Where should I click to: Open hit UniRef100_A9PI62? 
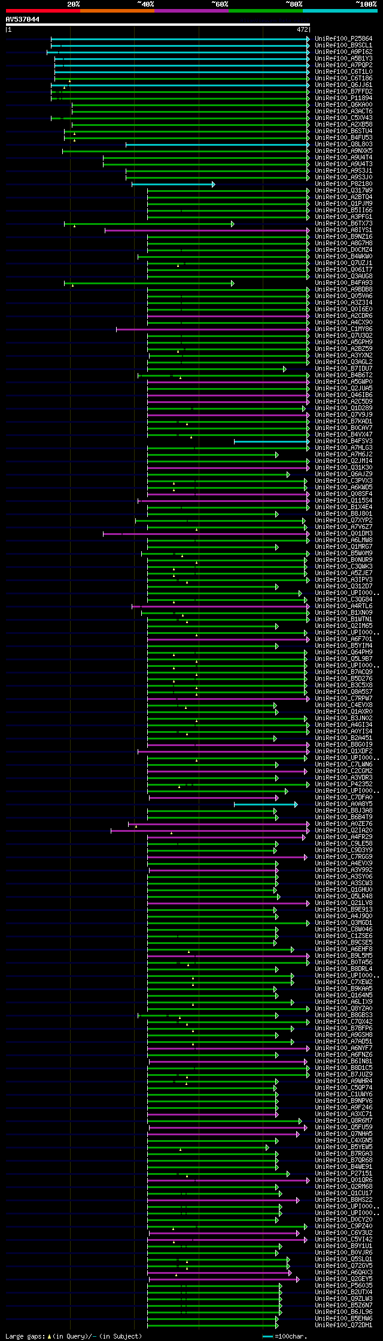click(344, 52)
